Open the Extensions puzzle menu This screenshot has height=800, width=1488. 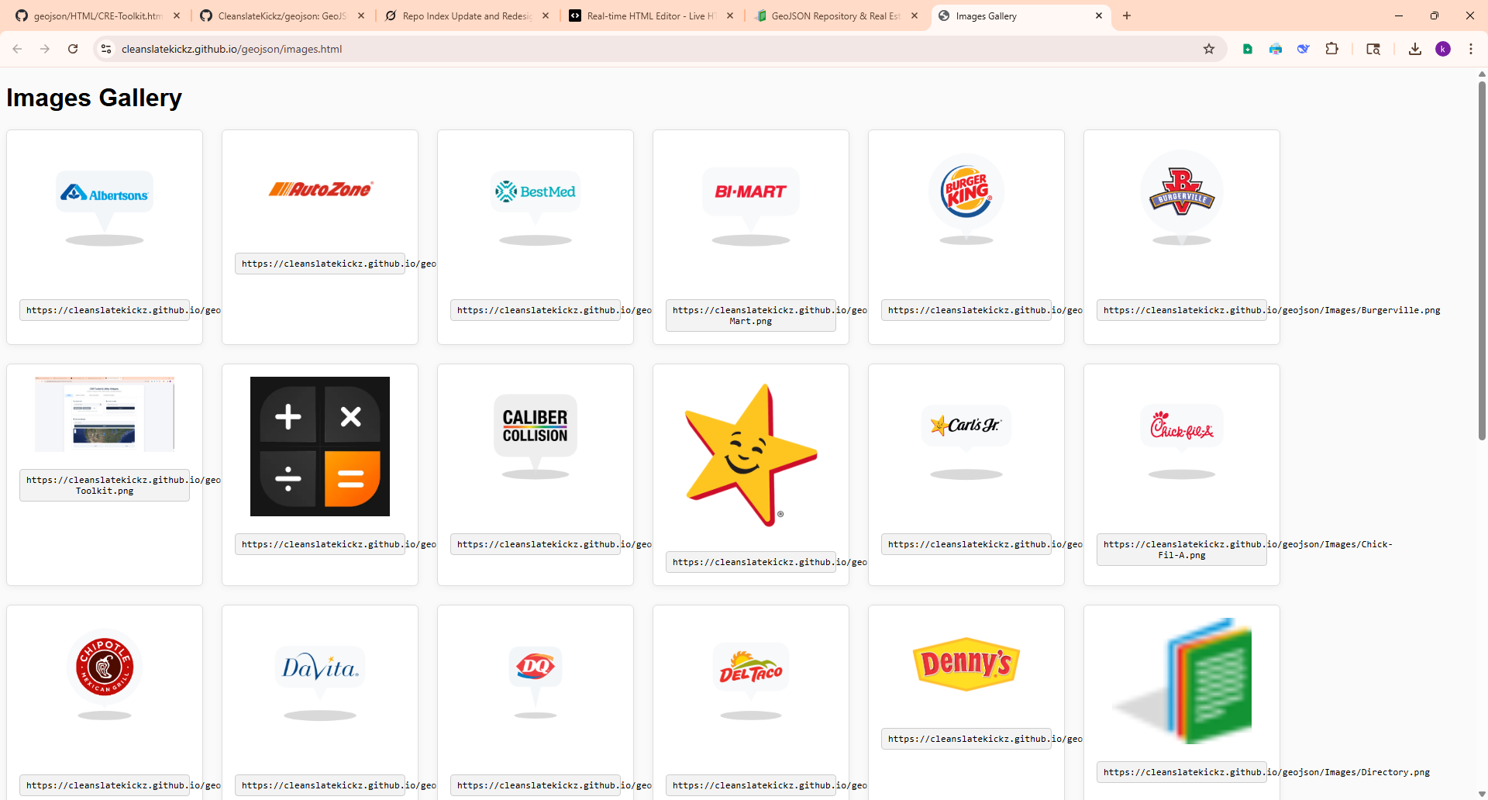click(x=1331, y=49)
